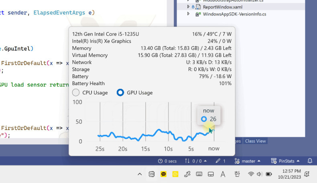
Task: Click the PinStats tray icon showing 29
Action: 151,174
